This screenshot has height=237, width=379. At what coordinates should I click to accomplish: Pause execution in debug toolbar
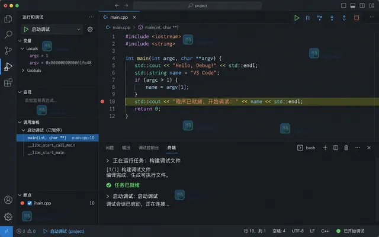click(x=308, y=18)
